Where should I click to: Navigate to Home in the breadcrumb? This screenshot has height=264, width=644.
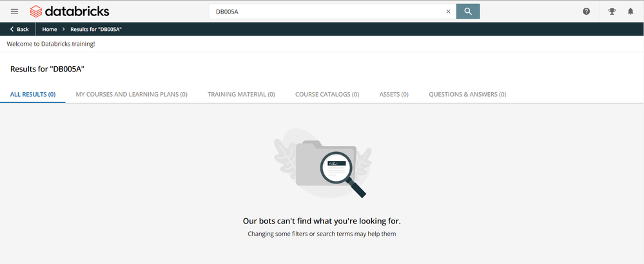point(50,30)
